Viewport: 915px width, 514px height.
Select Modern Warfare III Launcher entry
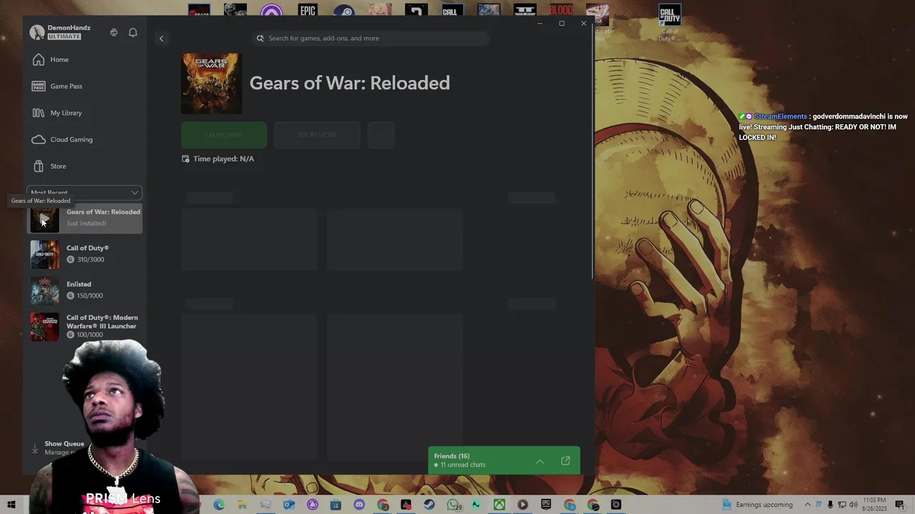(85, 326)
